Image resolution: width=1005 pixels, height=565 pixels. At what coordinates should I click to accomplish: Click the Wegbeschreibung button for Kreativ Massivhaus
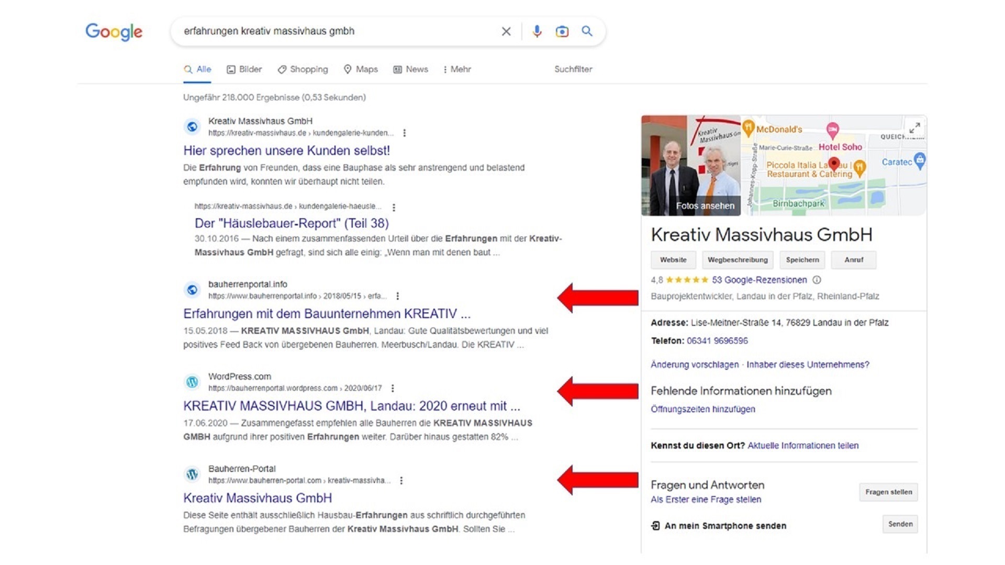point(737,259)
